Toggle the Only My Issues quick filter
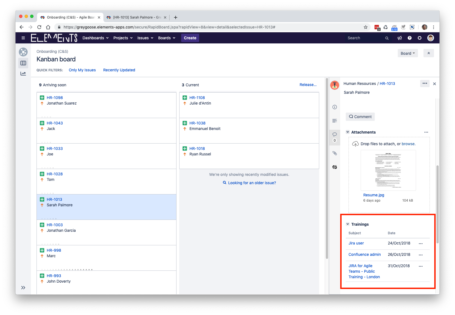 click(82, 70)
